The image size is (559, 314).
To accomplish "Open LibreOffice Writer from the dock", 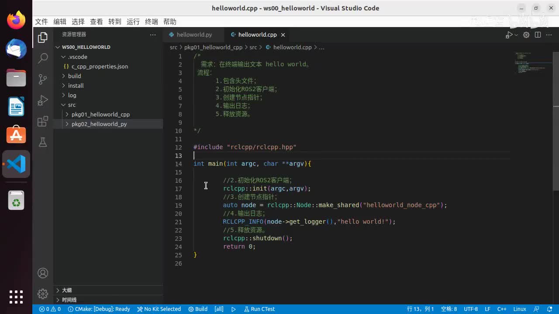I will [x=16, y=107].
